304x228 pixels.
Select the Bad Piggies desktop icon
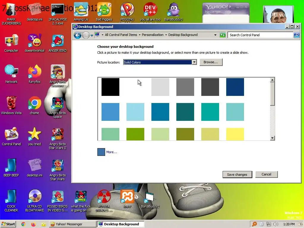pos(104,12)
